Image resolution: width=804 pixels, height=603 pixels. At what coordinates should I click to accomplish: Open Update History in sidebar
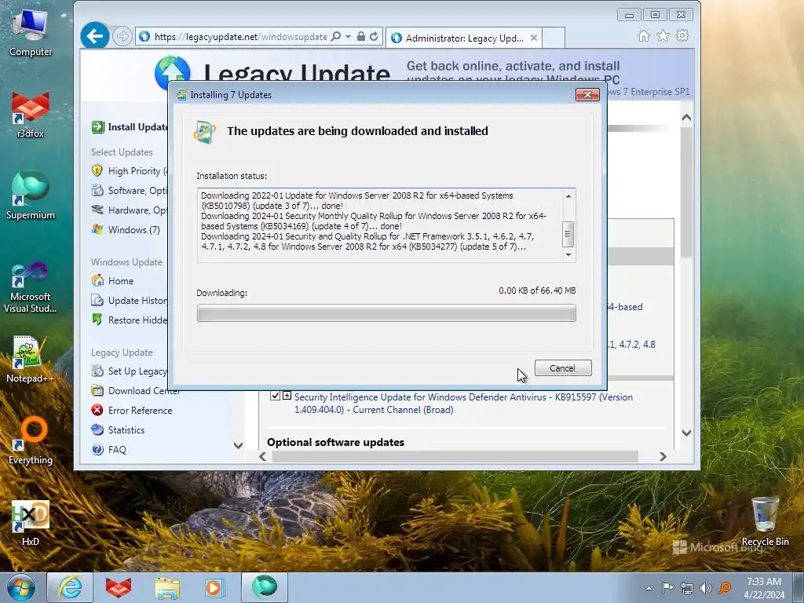pos(130,300)
